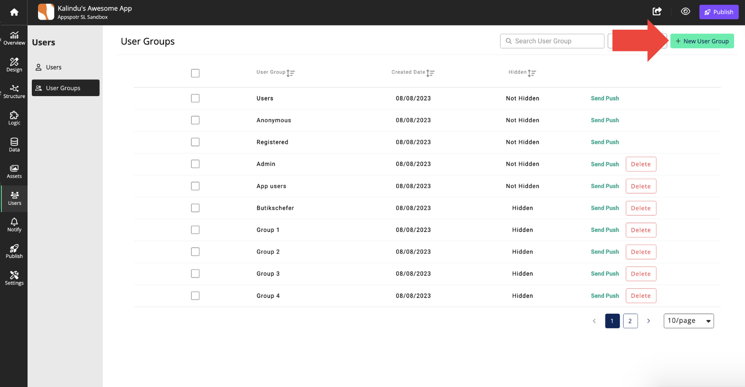745x387 pixels.
Task: Select Users in the submenu
Action: 66,67
